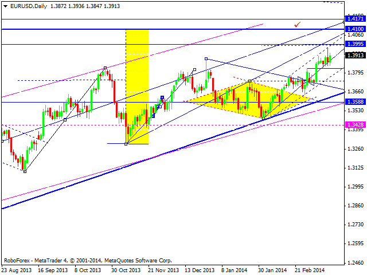Image resolution: width=367 pixels, height=275 pixels.
Task: Click the square anchor at the December 2013 peak
Action: (x=206, y=58)
